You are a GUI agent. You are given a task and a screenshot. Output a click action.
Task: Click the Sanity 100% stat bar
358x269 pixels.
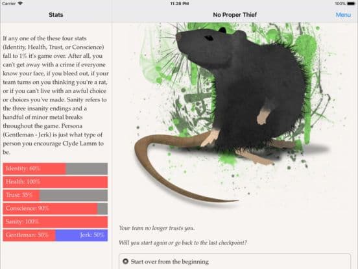coord(55,222)
